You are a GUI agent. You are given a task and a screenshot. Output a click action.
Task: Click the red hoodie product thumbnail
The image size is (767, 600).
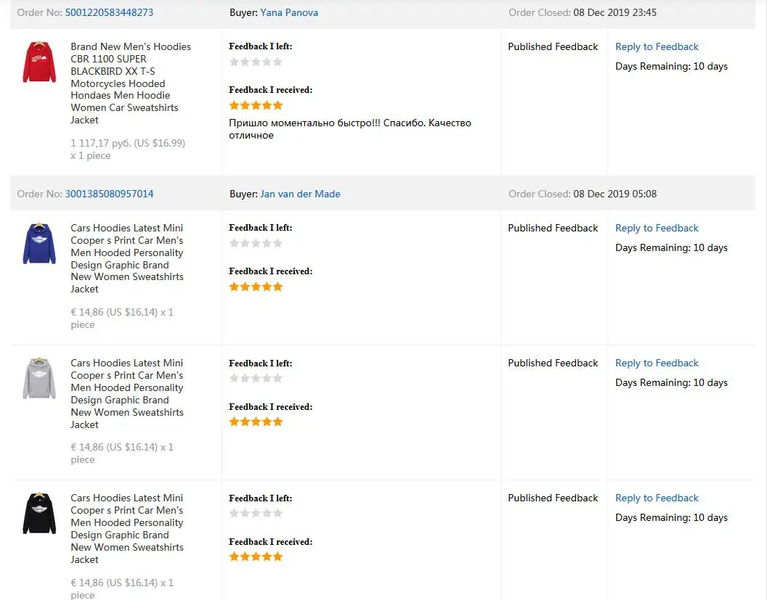[39, 62]
